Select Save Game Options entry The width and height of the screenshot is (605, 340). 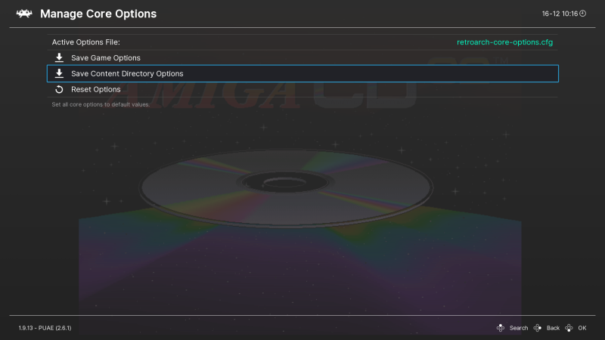tap(302, 58)
